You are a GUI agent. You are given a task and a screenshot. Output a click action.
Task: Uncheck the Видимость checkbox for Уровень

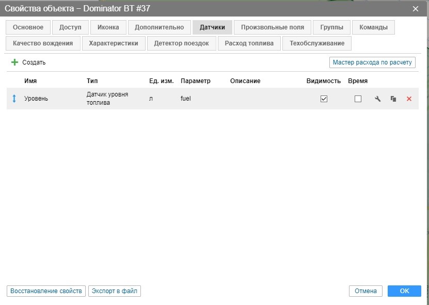point(324,99)
